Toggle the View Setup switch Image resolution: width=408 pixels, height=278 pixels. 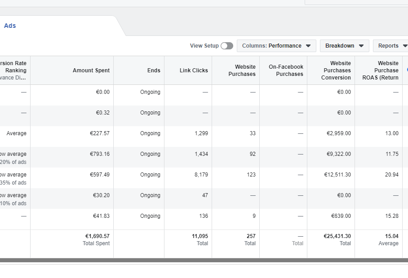tap(227, 46)
